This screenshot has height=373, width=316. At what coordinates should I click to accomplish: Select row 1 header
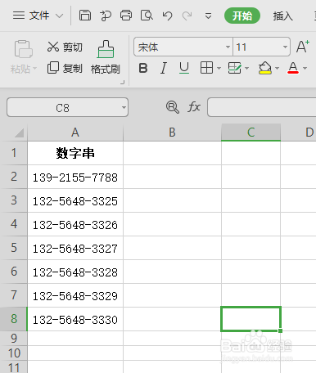(14, 153)
